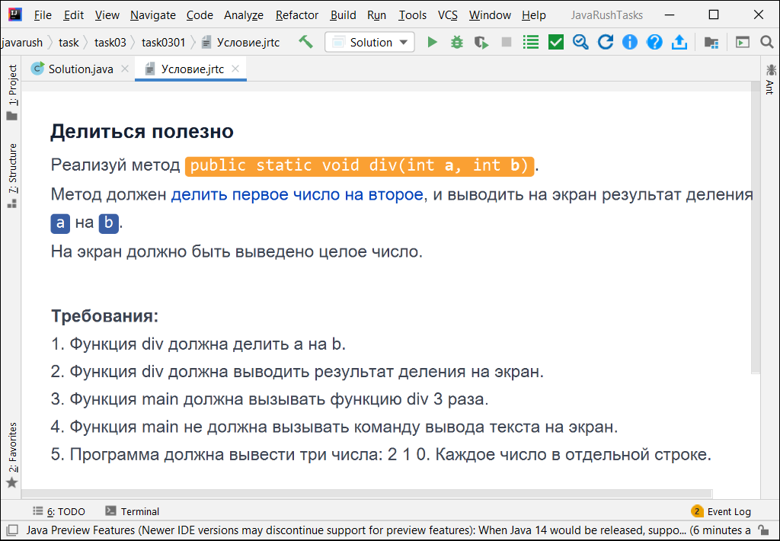The image size is (780, 541).
Task: Toggle the Structure side panel
Action: (x=12, y=175)
